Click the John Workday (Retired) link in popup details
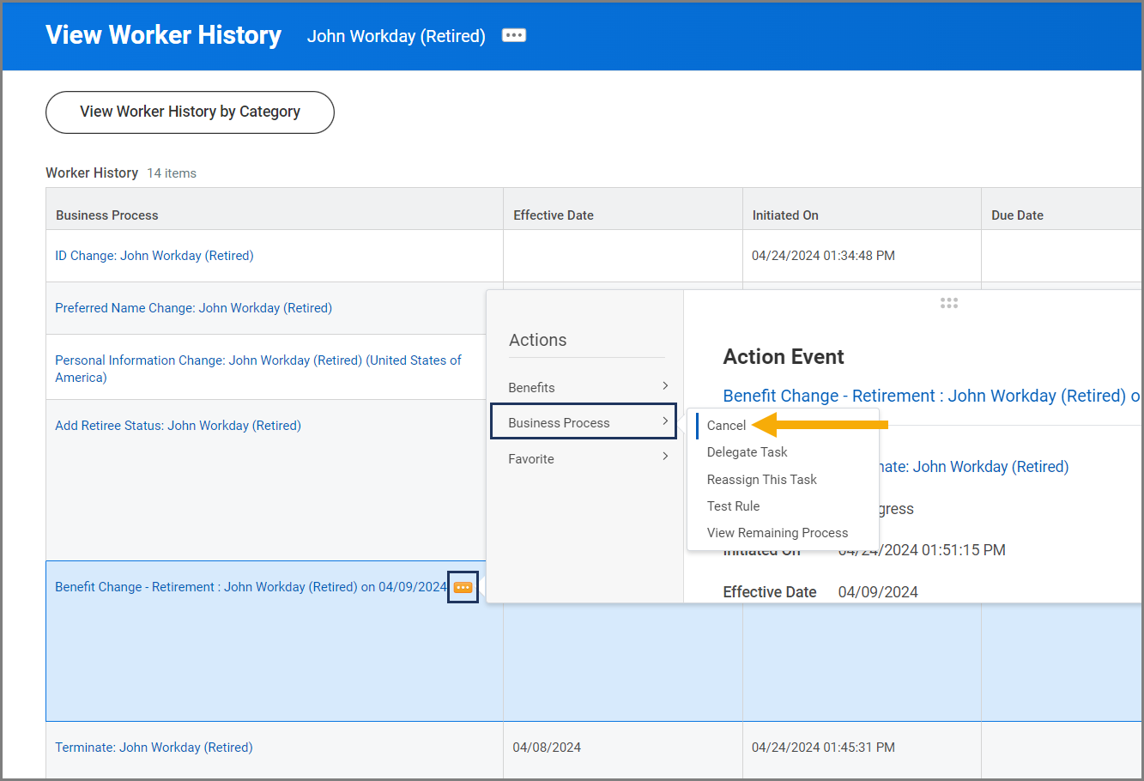Viewport: 1144px width, 781px height. (991, 467)
